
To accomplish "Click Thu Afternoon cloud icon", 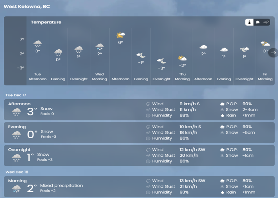I will coord(203,47).
